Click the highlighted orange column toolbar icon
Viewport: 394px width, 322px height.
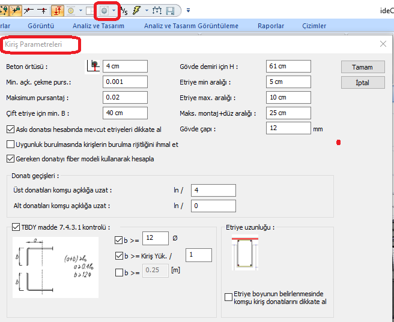coord(58,10)
